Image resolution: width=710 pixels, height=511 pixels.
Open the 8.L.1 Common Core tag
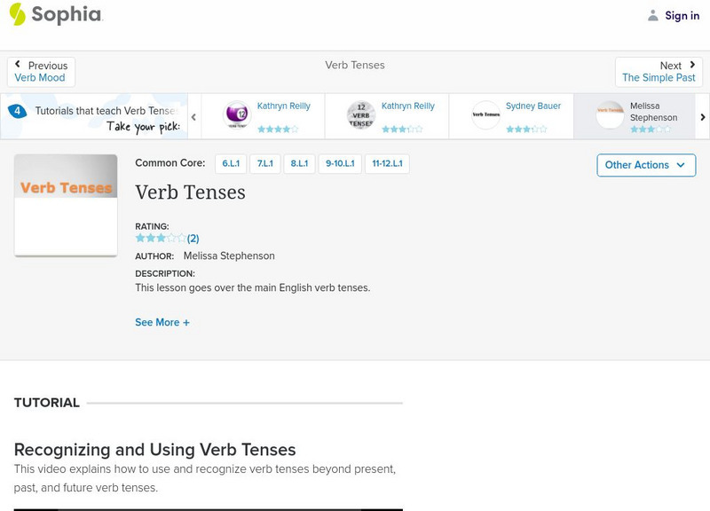[301, 164]
